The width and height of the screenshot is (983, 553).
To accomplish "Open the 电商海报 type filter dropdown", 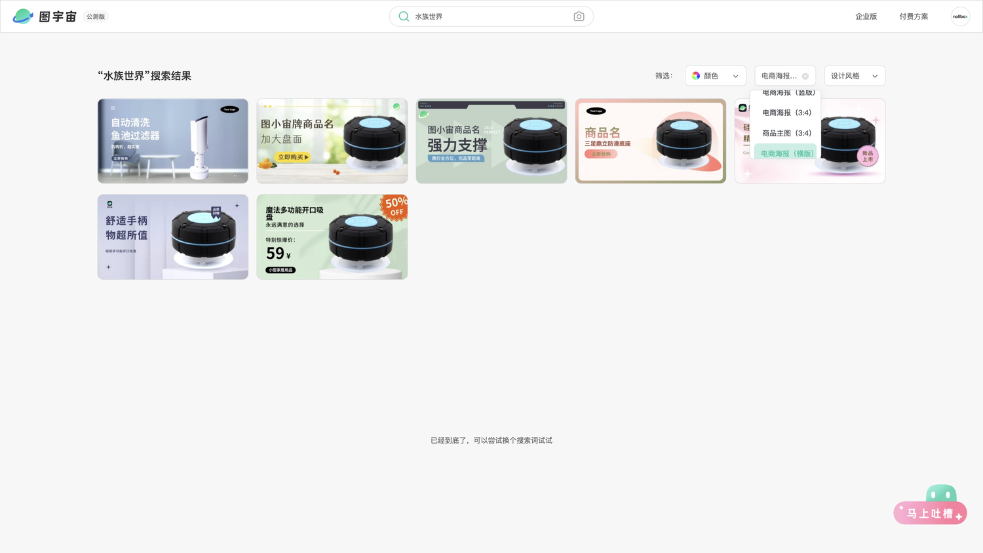I will click(x=785, y=76).
